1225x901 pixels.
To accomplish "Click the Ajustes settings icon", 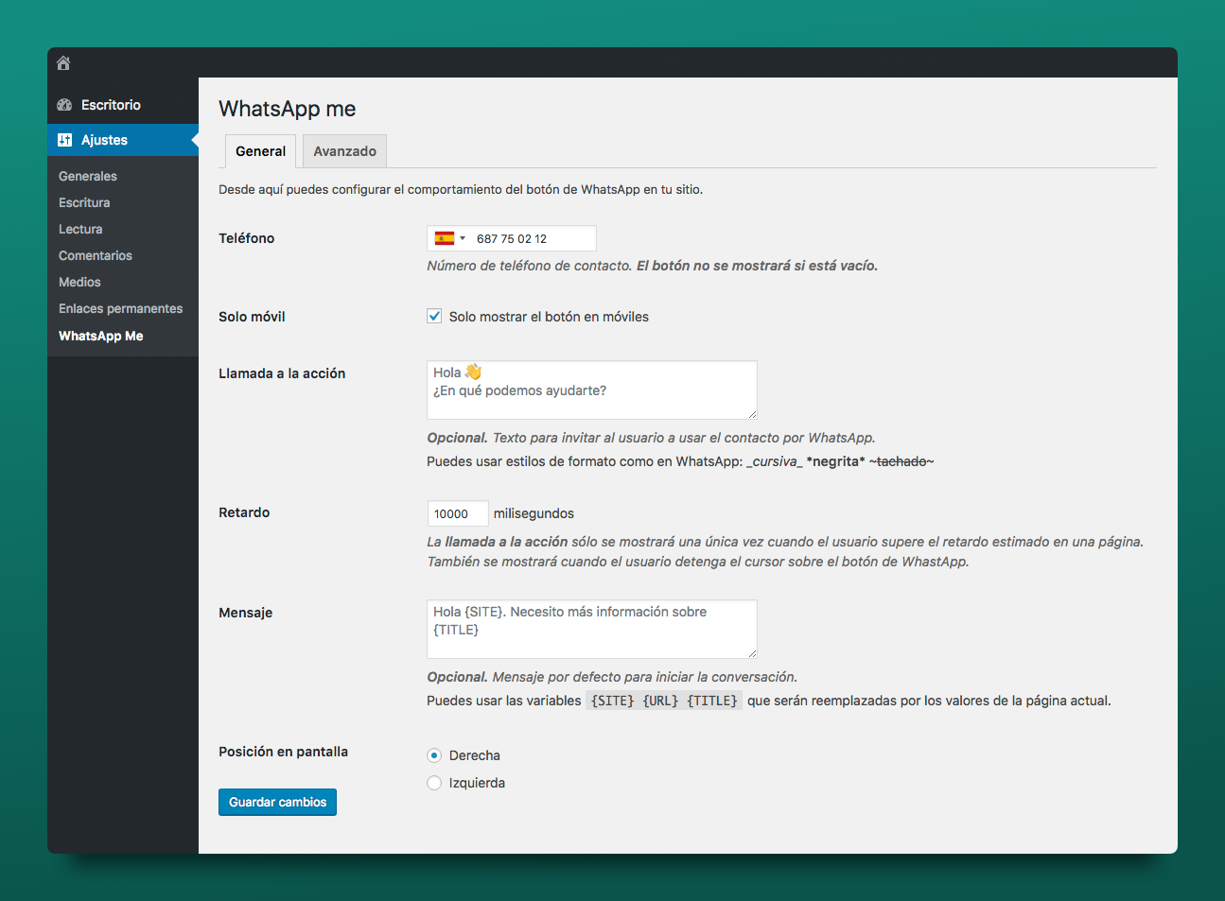I will coord(64,140).
